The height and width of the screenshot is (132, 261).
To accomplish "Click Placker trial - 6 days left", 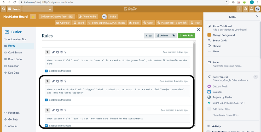I will click(x=172, y=23).
